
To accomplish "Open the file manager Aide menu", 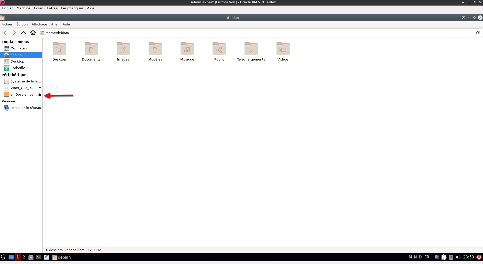I will (x=66, y=24).
